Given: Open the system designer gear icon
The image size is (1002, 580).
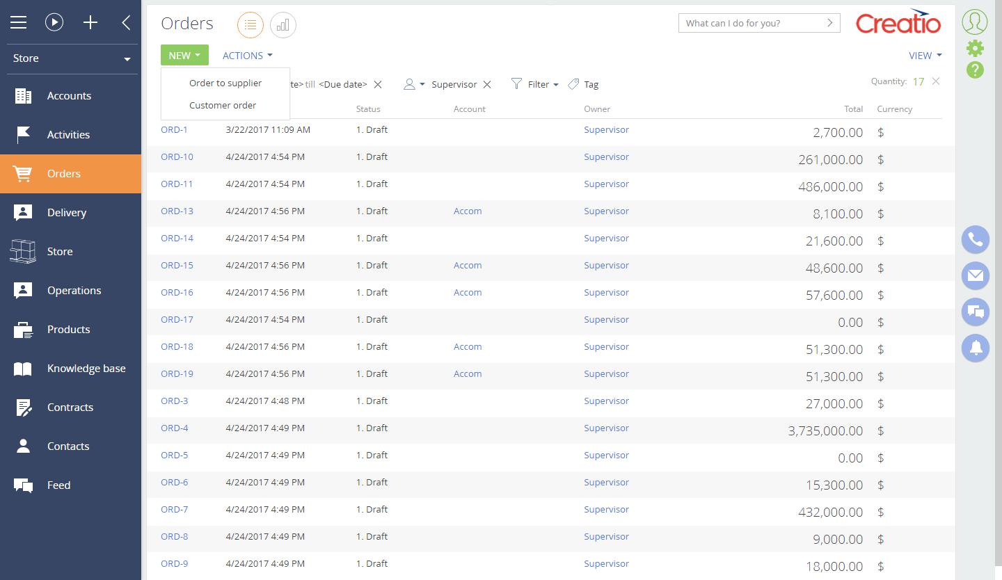Looking at the screenshot, I should tap(975, 48).
